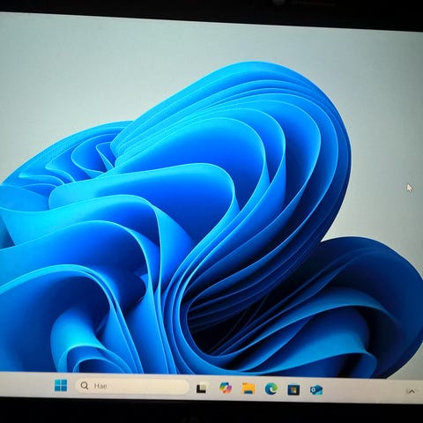Open the Microsoft Store app
Screen dimensions: 423x423
pyautogui.click(x=293, y=390)
